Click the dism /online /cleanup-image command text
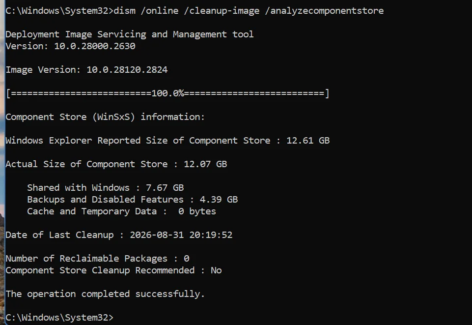Viewport: 472px width, 325px height. tap(187, 11)
